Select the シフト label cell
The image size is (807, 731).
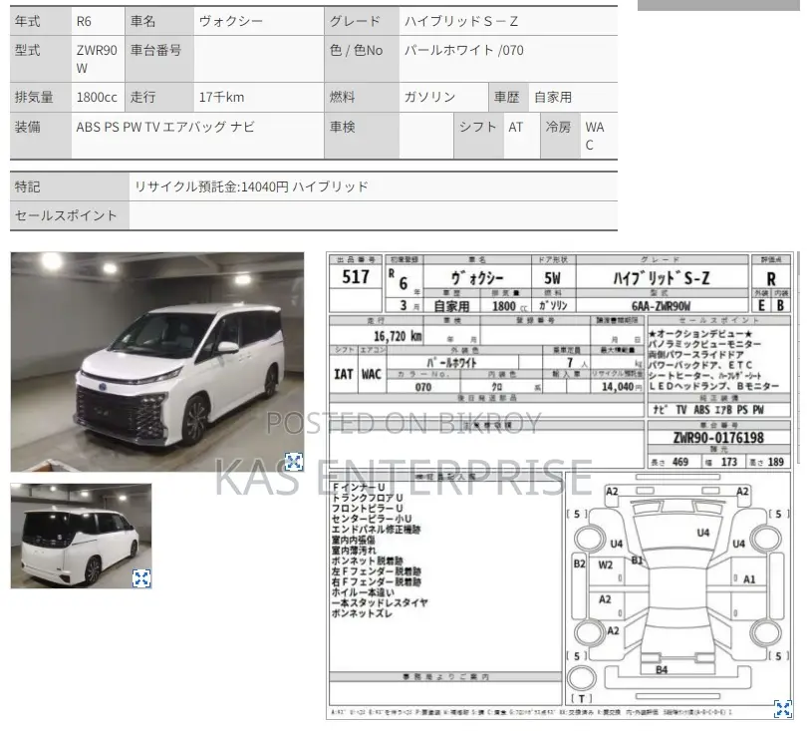click(x=478, y=136)
